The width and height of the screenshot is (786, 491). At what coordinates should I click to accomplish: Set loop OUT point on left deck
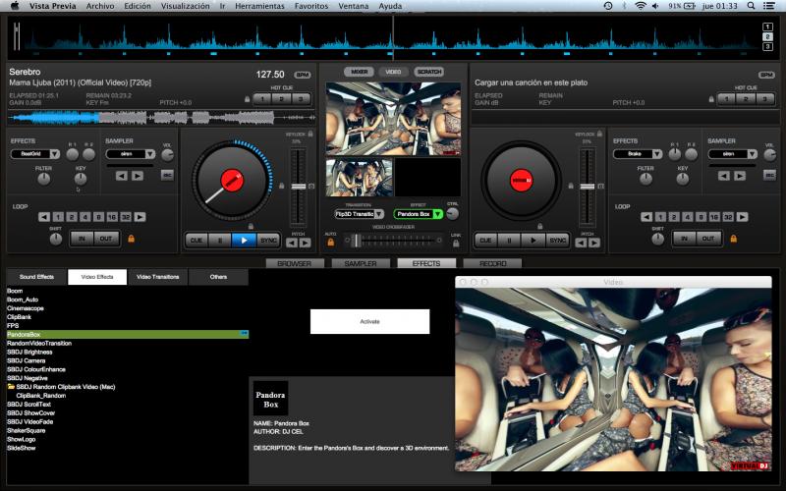tap(106, 239)
